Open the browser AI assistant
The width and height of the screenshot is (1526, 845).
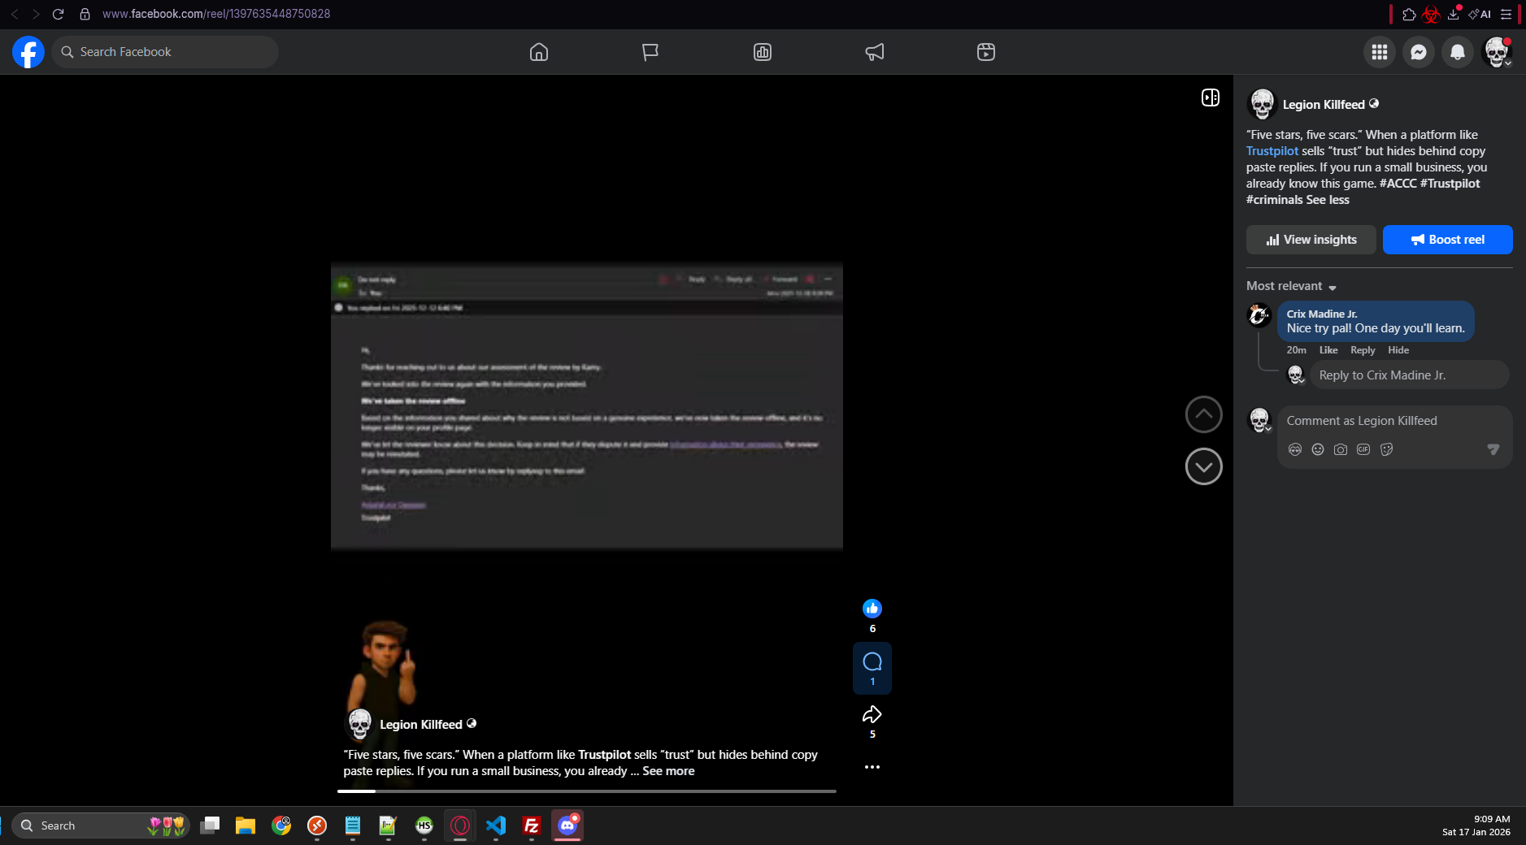[1480, 14]
